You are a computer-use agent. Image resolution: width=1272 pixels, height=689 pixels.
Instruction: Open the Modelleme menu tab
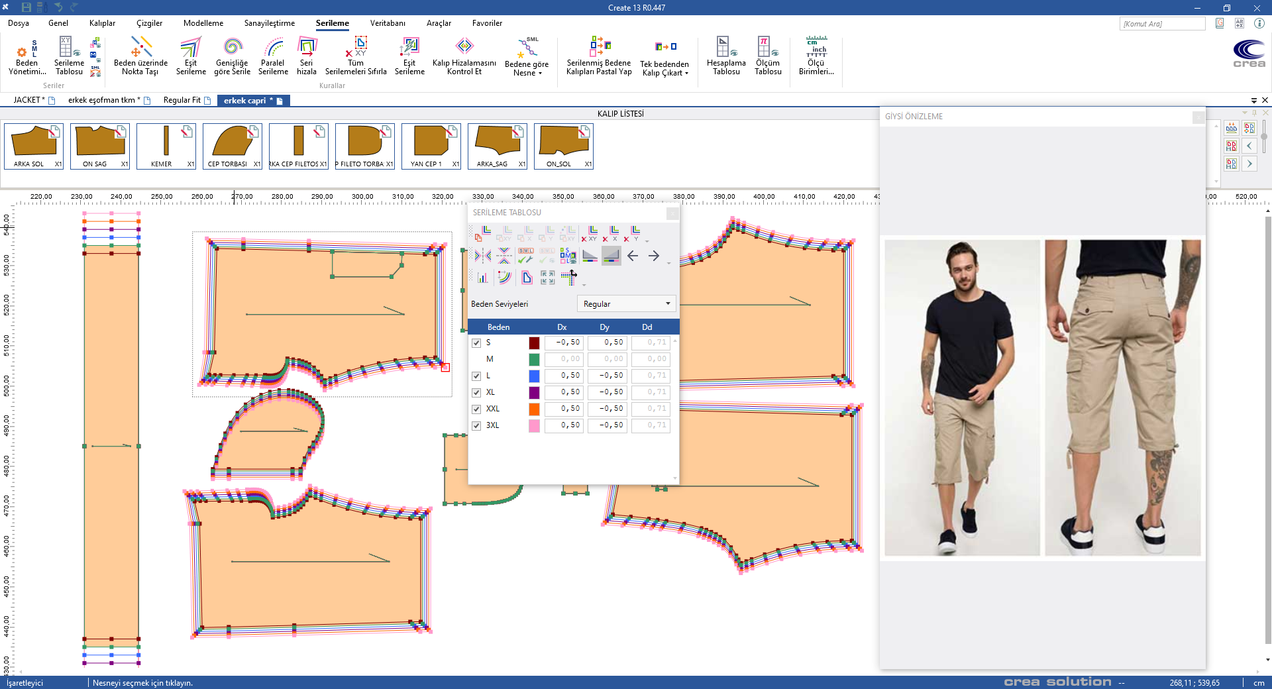(x=203, y=23)
